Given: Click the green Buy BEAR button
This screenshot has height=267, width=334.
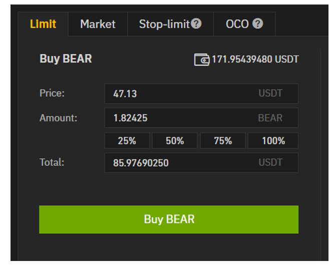Looking at the screenshot, I should [169, 219].
